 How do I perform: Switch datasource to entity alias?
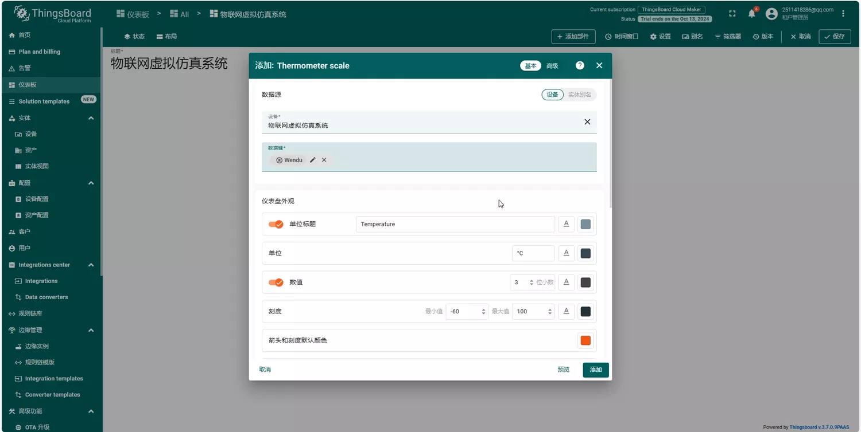pos(579,95)
